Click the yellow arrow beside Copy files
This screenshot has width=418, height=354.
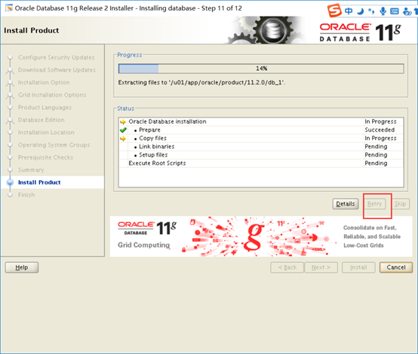(x=123, y=139)
